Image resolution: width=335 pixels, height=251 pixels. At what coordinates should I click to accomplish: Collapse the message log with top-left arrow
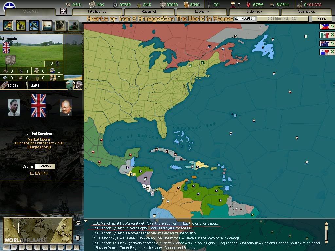[x=86, y=221]
